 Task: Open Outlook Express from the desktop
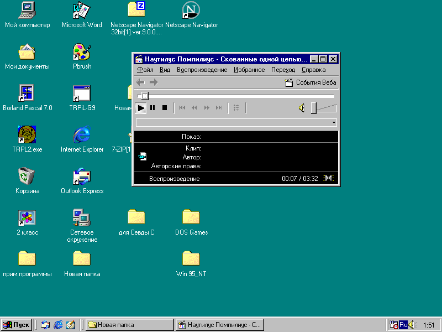81,177
